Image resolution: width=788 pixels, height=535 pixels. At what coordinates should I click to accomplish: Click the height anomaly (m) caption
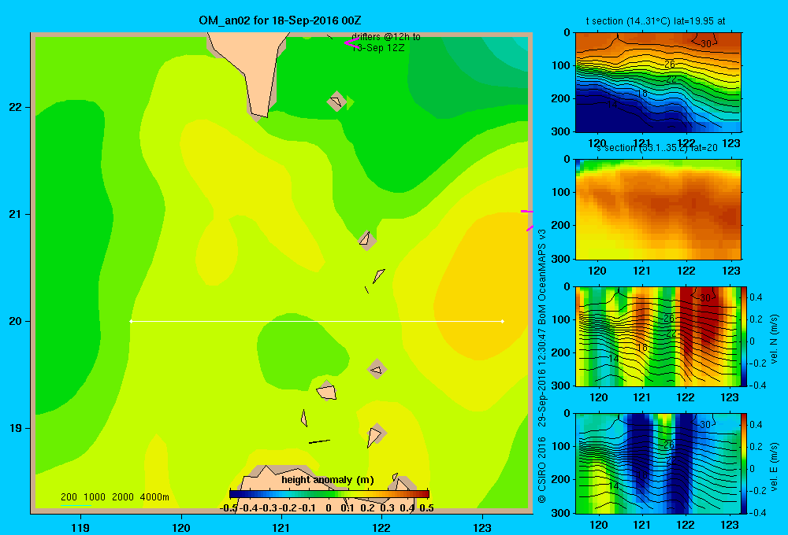click(328, 480)
